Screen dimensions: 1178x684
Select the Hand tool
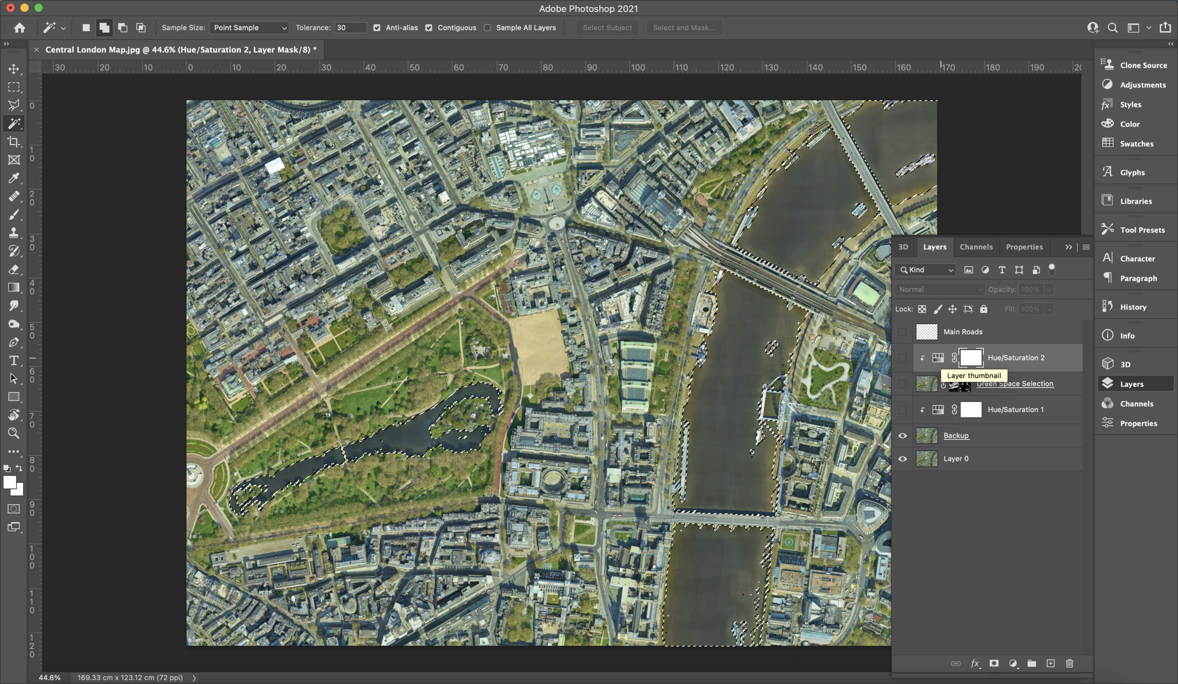14,415
